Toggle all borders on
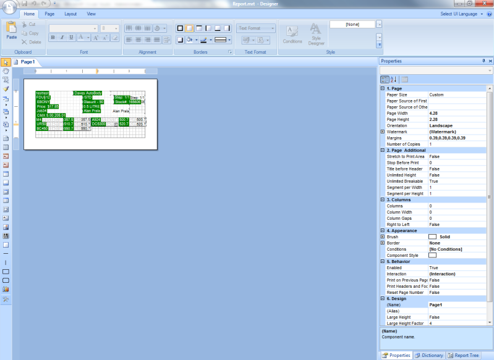The width and height of the screenshot is (494, 360). pyautogui.click(x=180, y=28)
